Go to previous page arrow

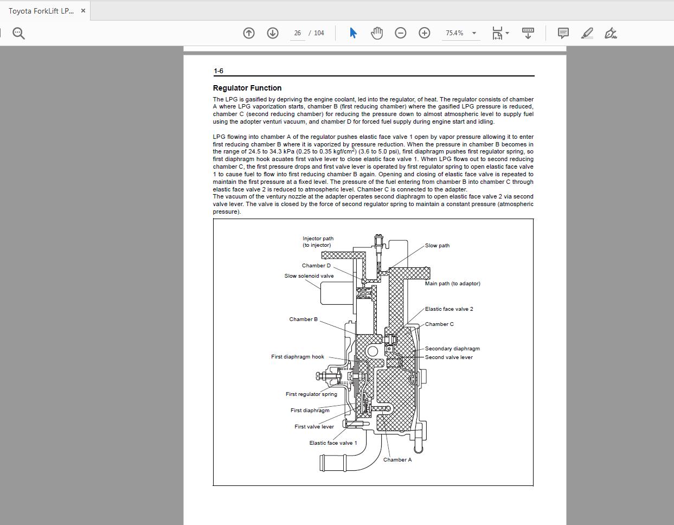pos(249,33)
